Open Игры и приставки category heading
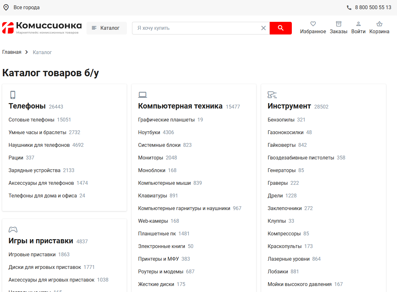The image size is (397, 292). coord(41,241)
